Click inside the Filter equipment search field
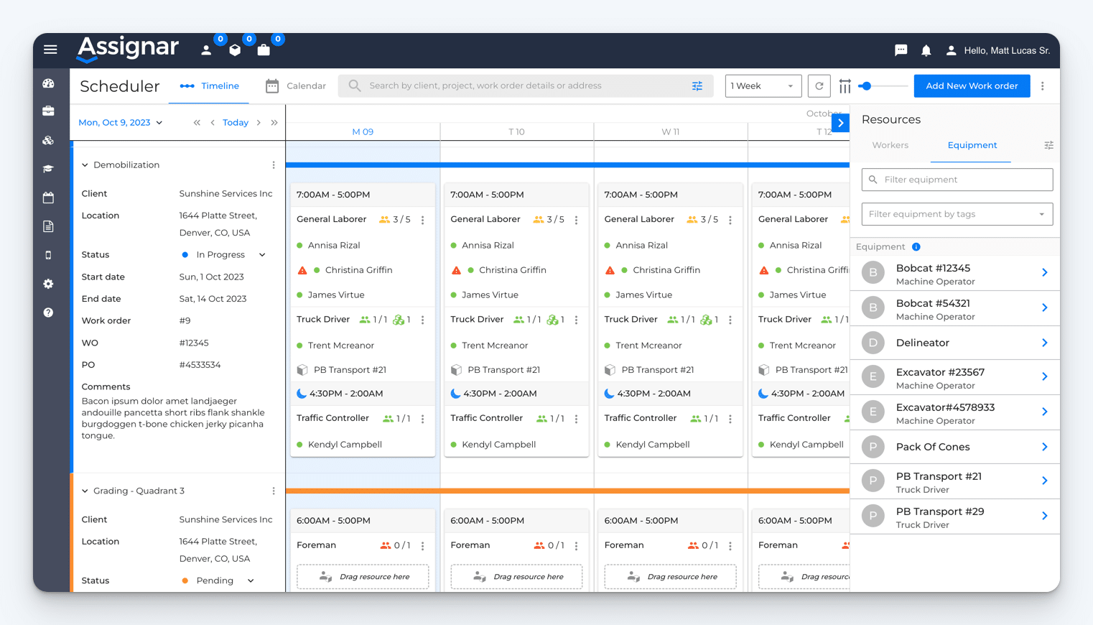The height and width of the screenshot is (625, 1093). tap(957, 179)
